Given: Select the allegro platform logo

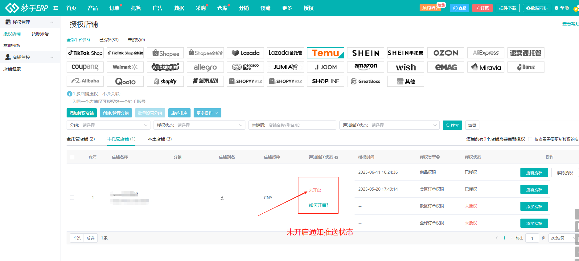Looking at the screenshot, I should (205, 67).
